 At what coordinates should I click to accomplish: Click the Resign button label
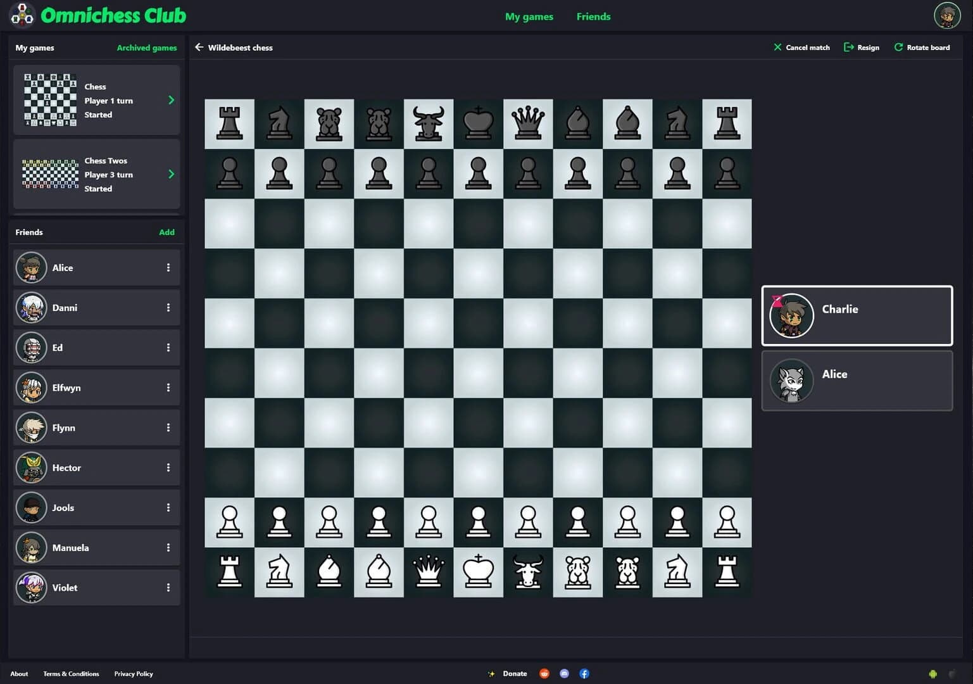[868, 47]
